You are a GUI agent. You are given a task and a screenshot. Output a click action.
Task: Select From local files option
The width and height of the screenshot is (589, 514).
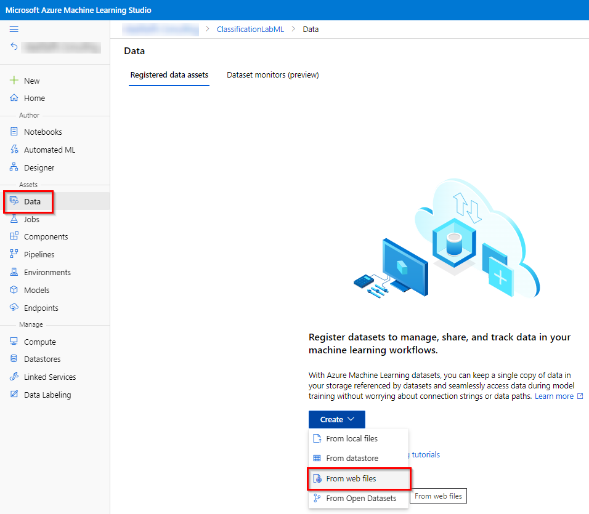352,439
